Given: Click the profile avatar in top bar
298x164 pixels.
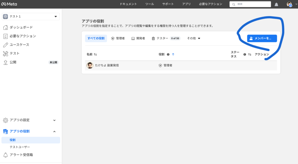Looking at the screenshot, I should pyautogui.click(x=289, y=4).
